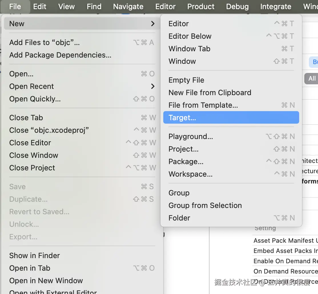Image resolution: width=318 pixels, height=294 pixels.
Task: Select Workspace… from New submenu
Action: point(190,174)
